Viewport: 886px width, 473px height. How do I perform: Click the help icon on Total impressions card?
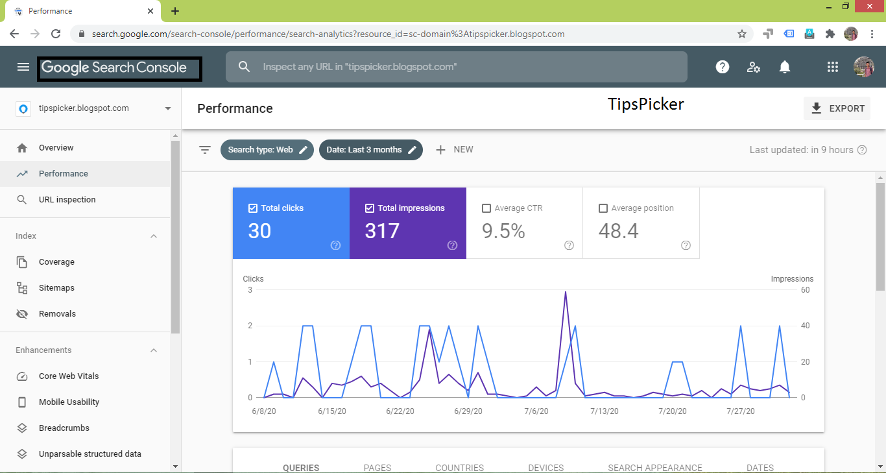pyautogui.click(x=452, y=245)
